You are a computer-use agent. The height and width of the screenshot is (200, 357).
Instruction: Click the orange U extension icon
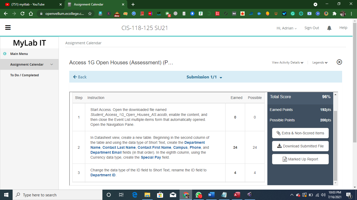click(x=276, y=14)
